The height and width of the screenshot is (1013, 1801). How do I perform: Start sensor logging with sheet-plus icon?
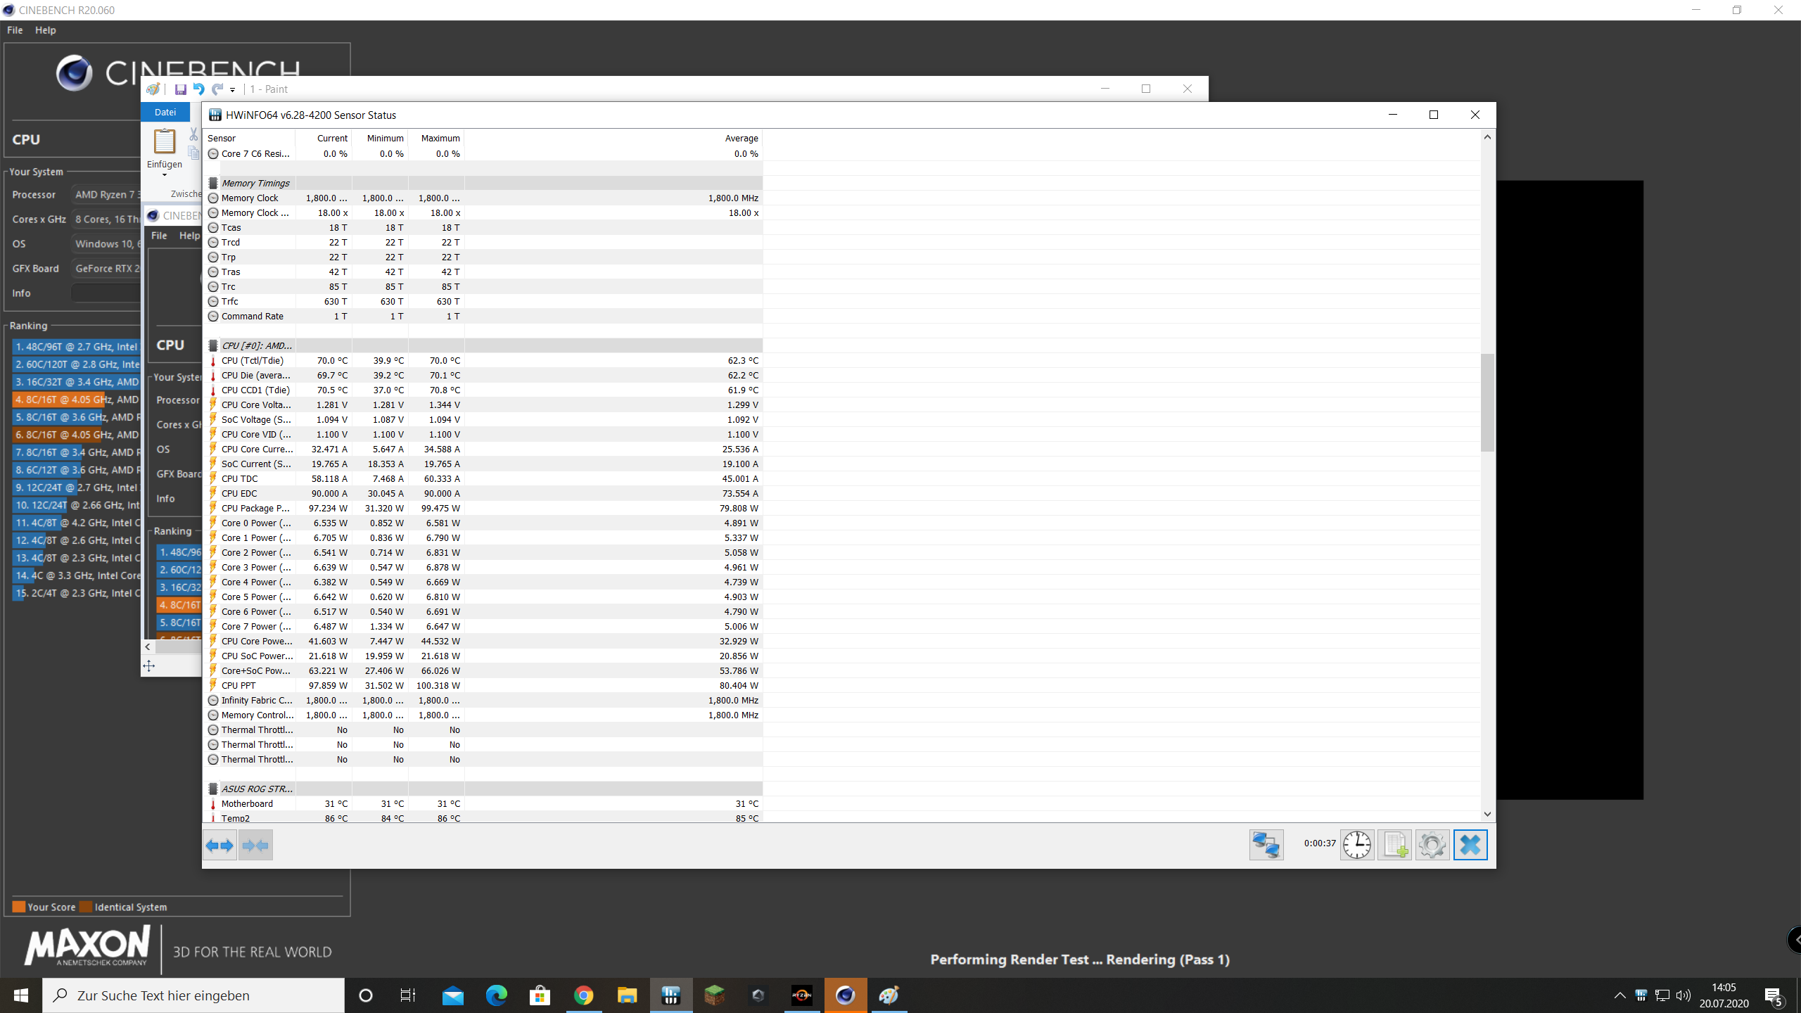click(x=1394, y=845)
